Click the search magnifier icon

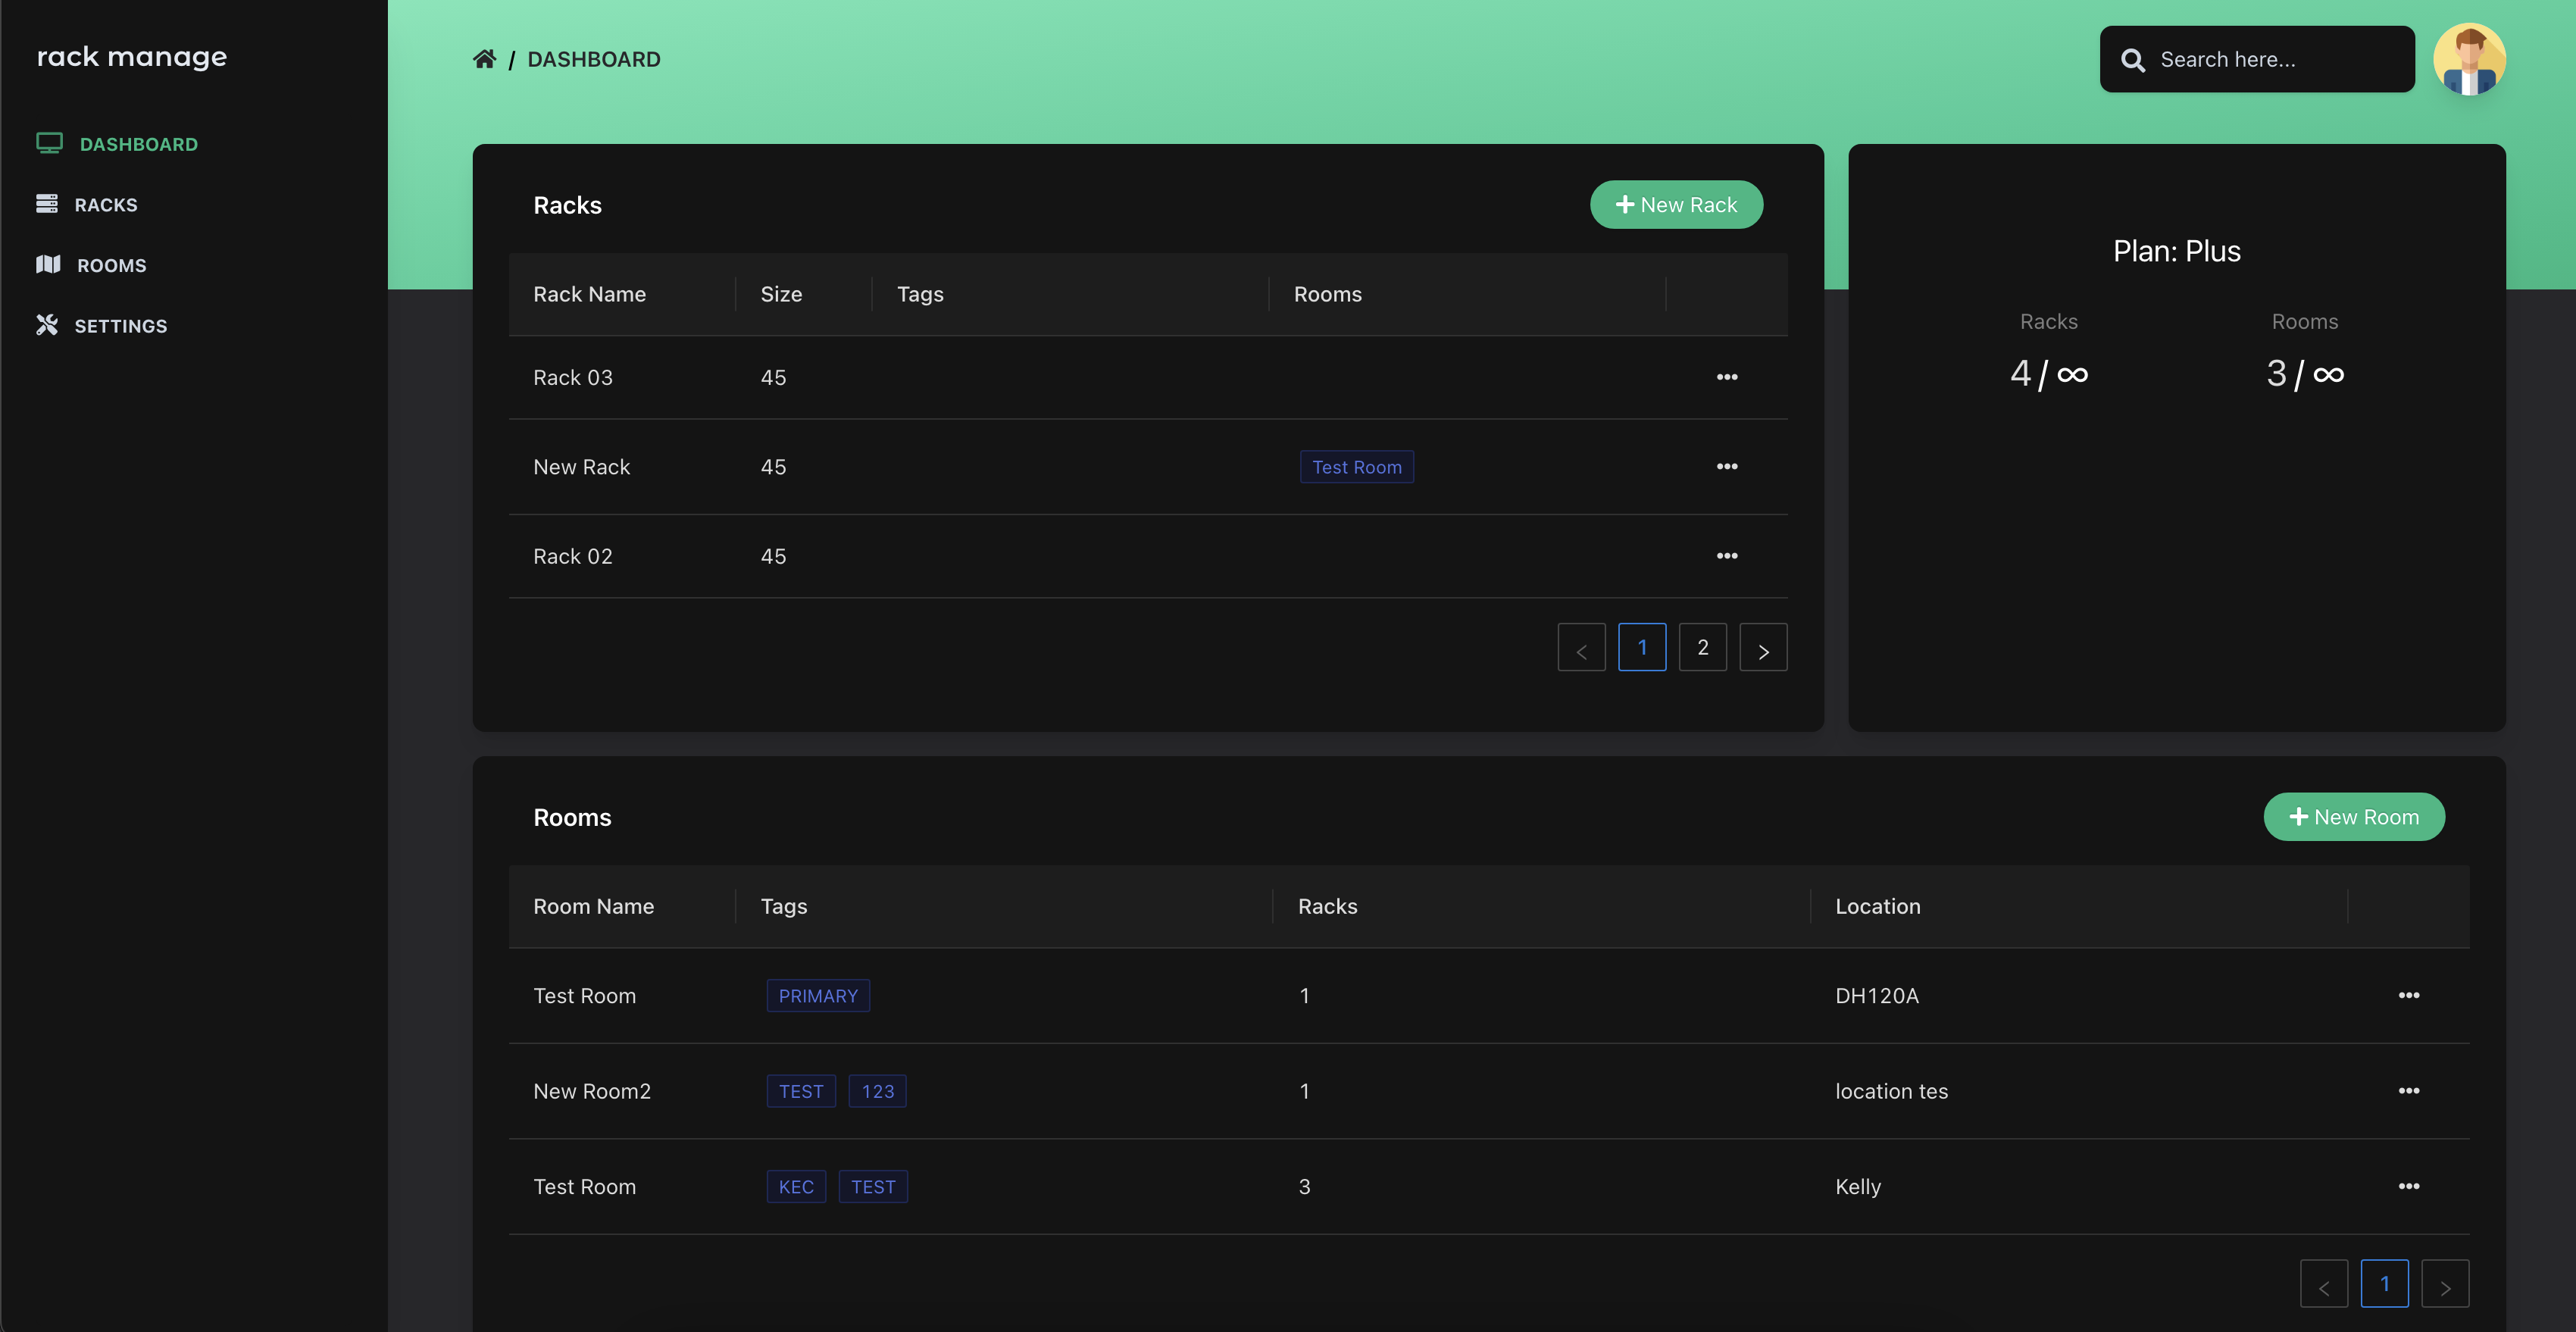tap(2133, 60)
